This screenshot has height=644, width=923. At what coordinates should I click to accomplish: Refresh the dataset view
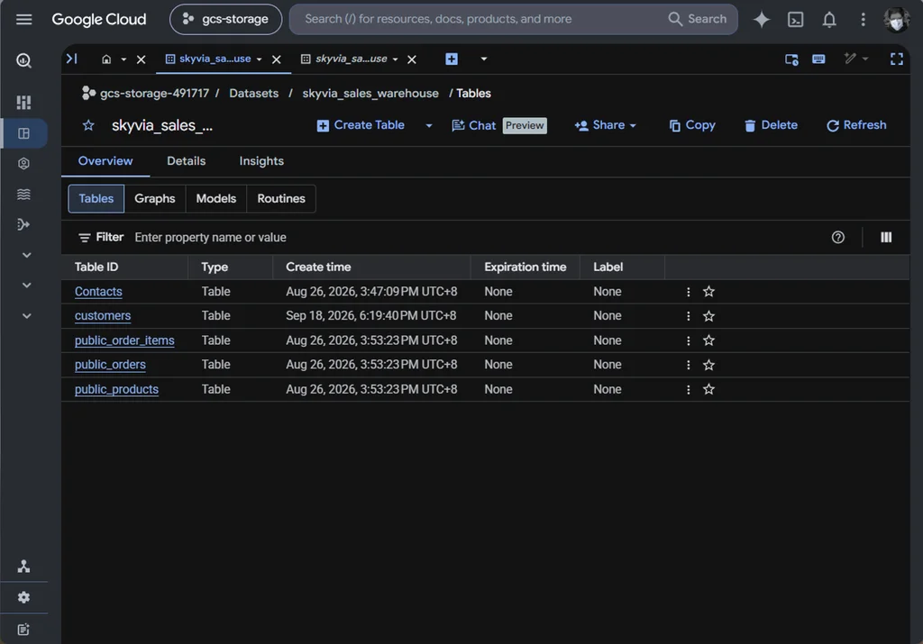pos(856,125)
